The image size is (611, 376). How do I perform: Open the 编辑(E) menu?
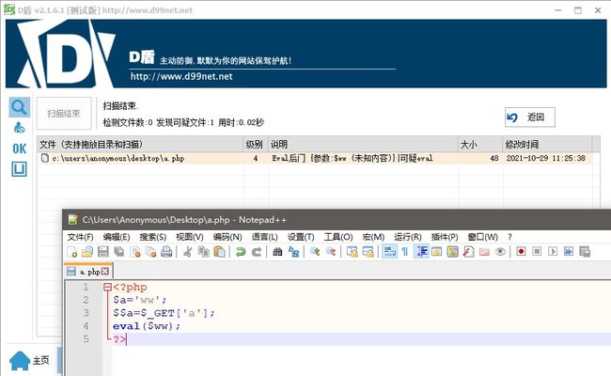tap(117, 237)
